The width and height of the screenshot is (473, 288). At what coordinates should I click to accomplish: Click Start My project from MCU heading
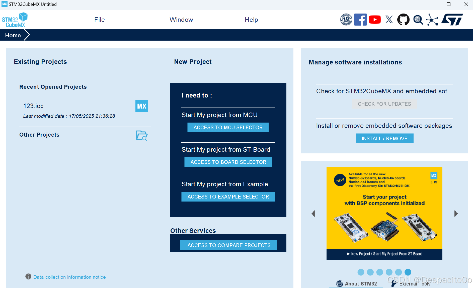tap(219, 115)
